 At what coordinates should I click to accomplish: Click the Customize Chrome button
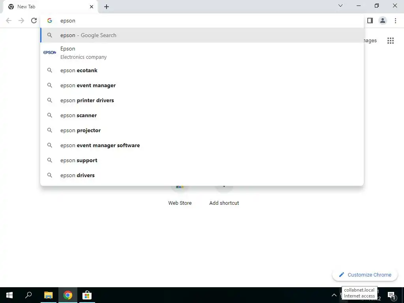tap(365, 275)
